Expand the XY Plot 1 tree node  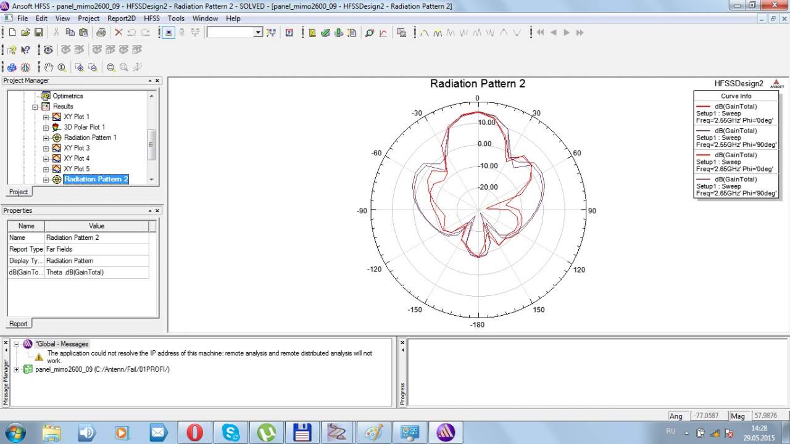tap(46, 117)
